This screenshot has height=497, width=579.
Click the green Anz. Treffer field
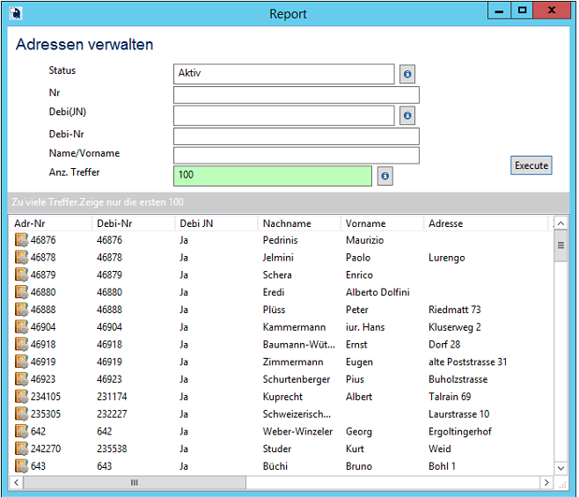(272, 176)
